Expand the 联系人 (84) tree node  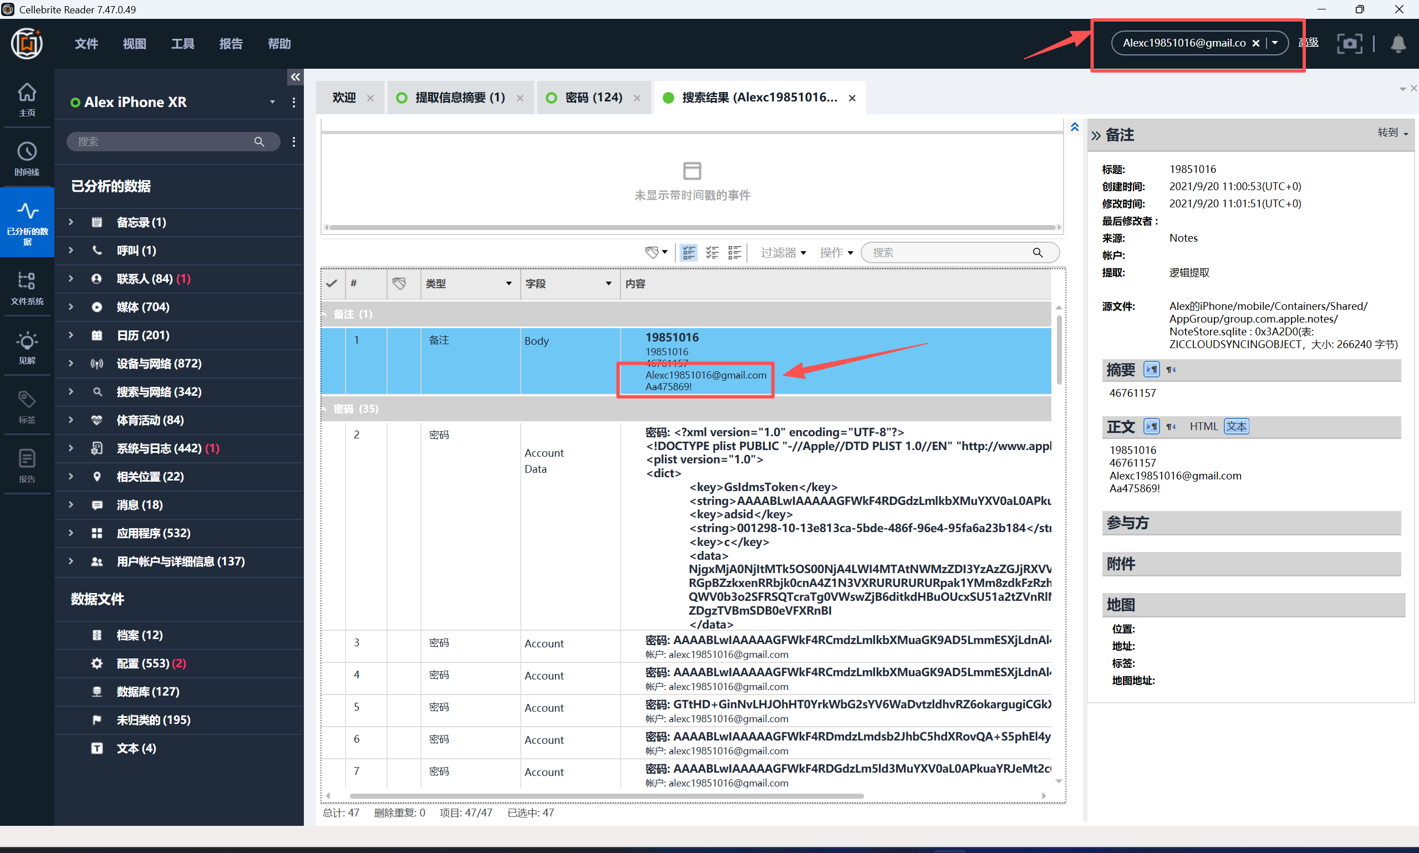[x=71, y=279]
